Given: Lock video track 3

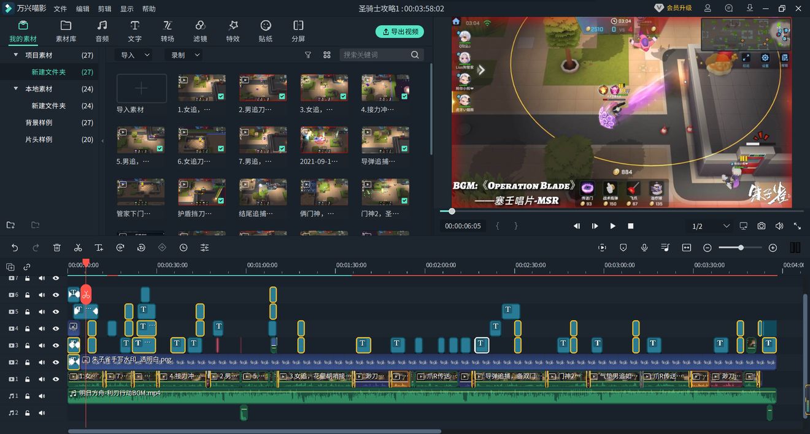Looking at the screenshot, I should [x=28, y=346].
